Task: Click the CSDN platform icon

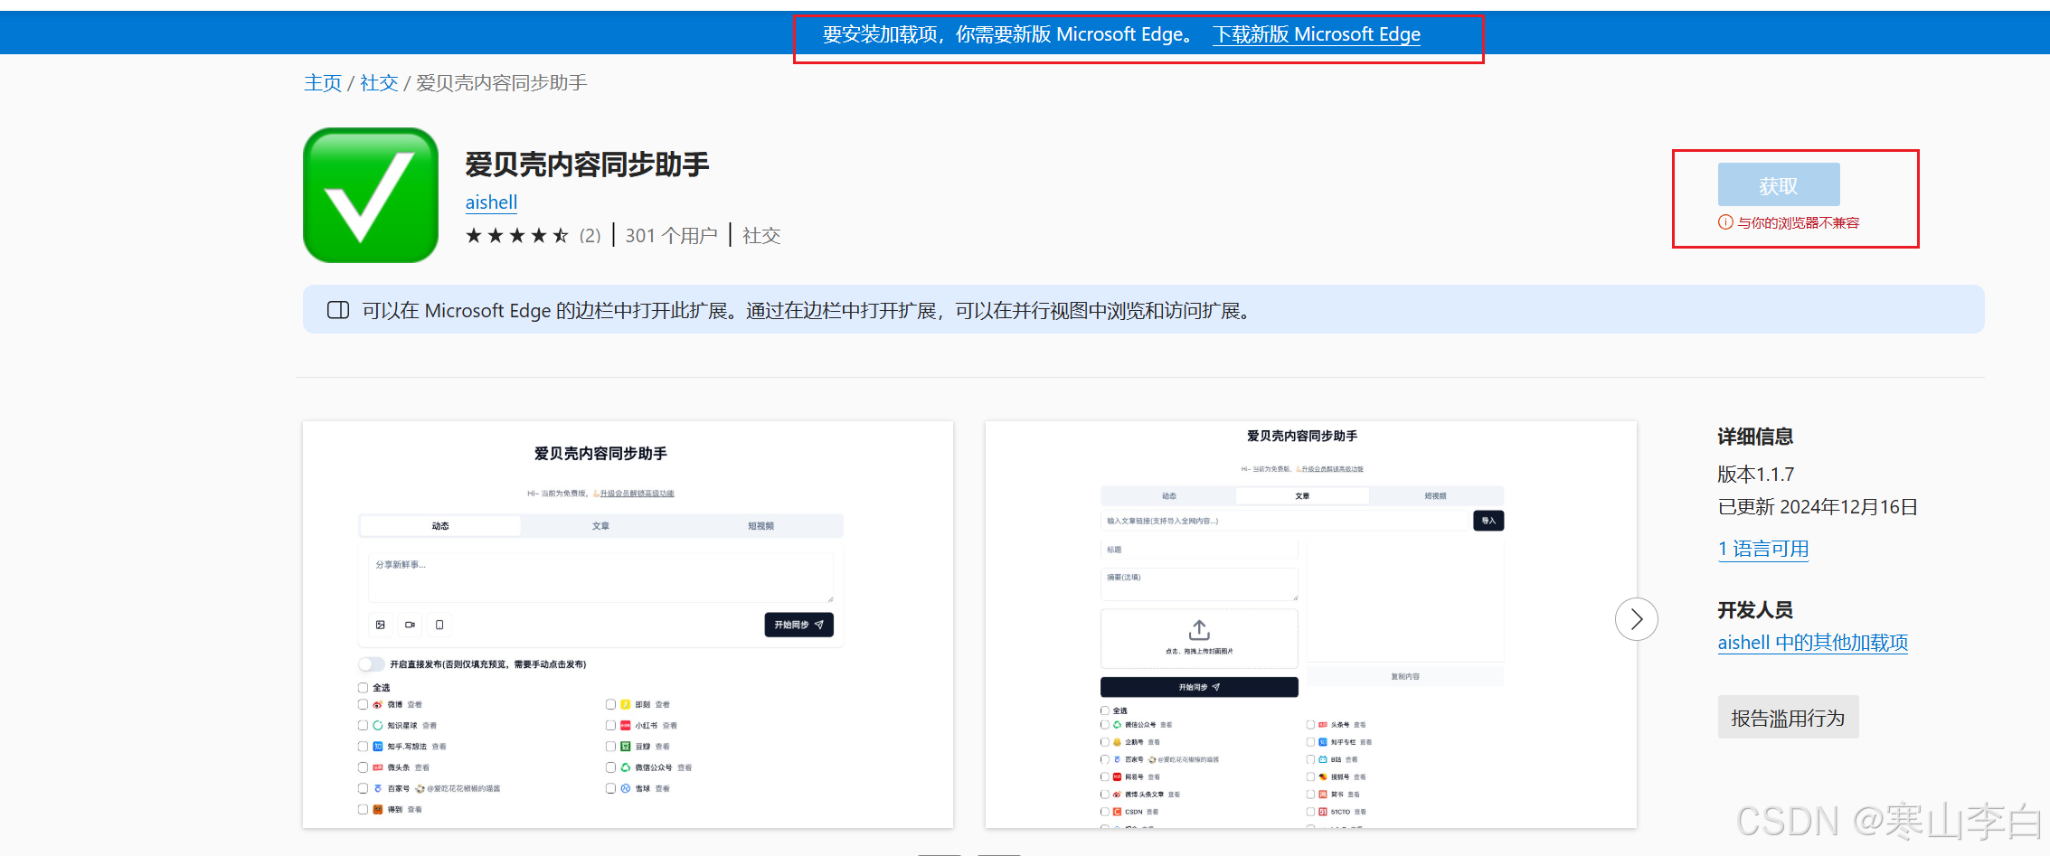Action: 1117,812
